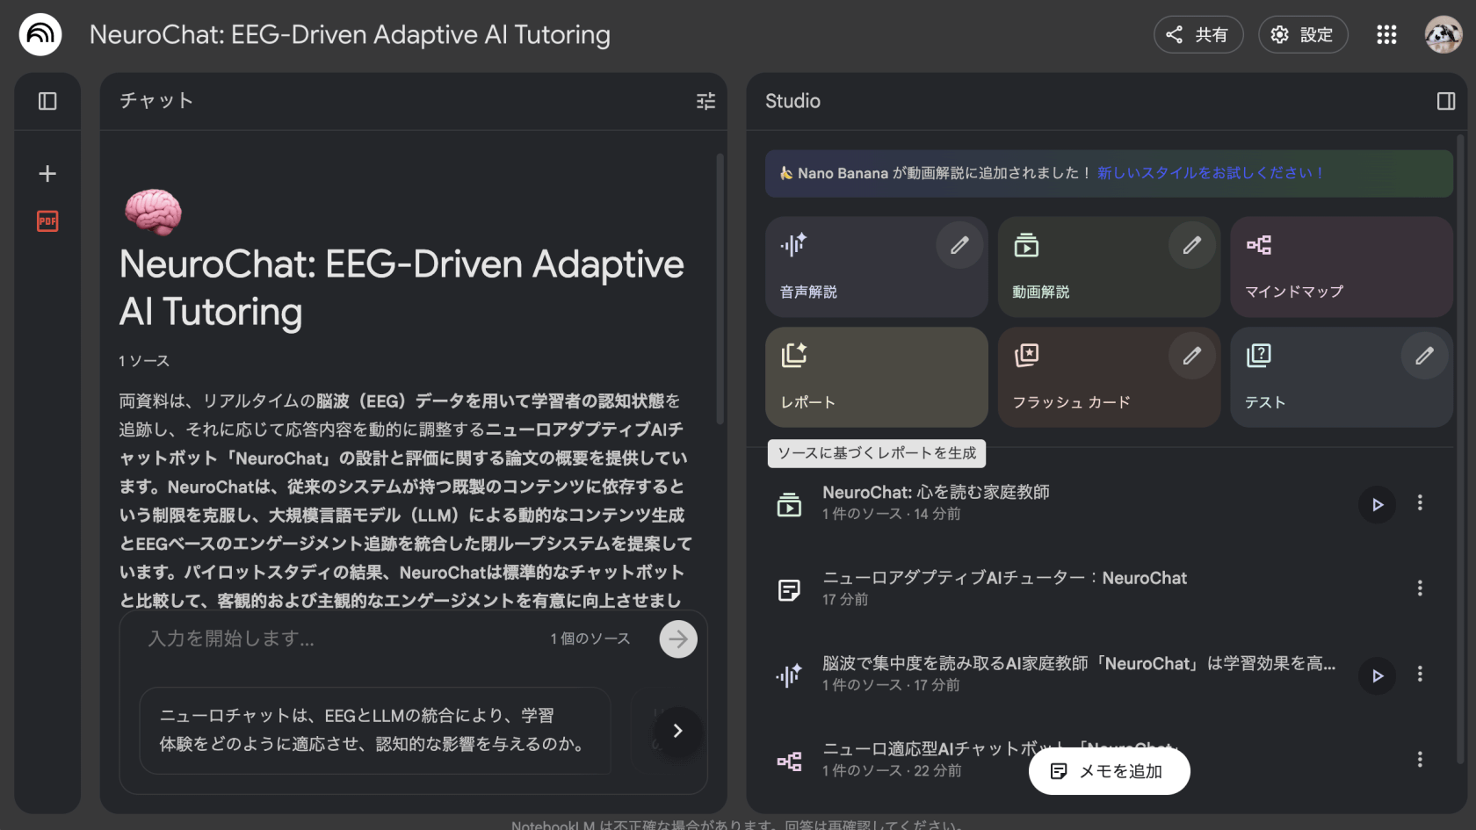Click the NotebookLM logo icon
The image size is (1476, 830).
[40, 34]
